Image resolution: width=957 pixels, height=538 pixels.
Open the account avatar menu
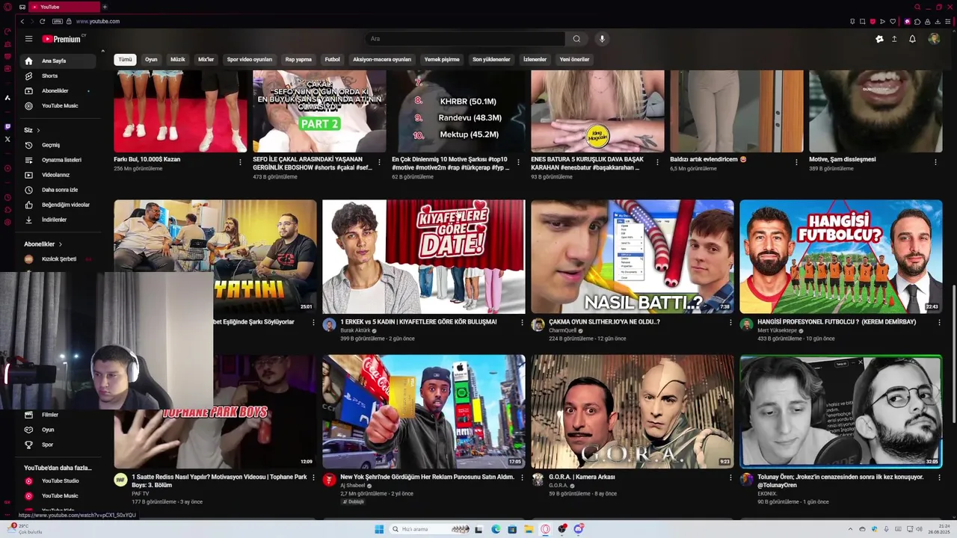tap(934, 39)
